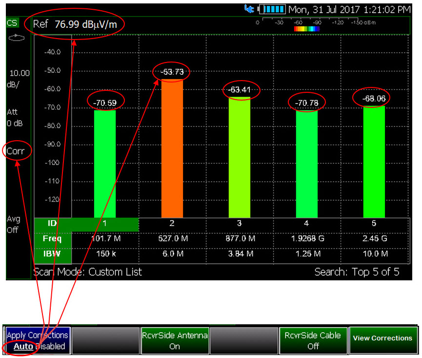
Task: Click the blue external power plug icon
Action: coord(249,9)
